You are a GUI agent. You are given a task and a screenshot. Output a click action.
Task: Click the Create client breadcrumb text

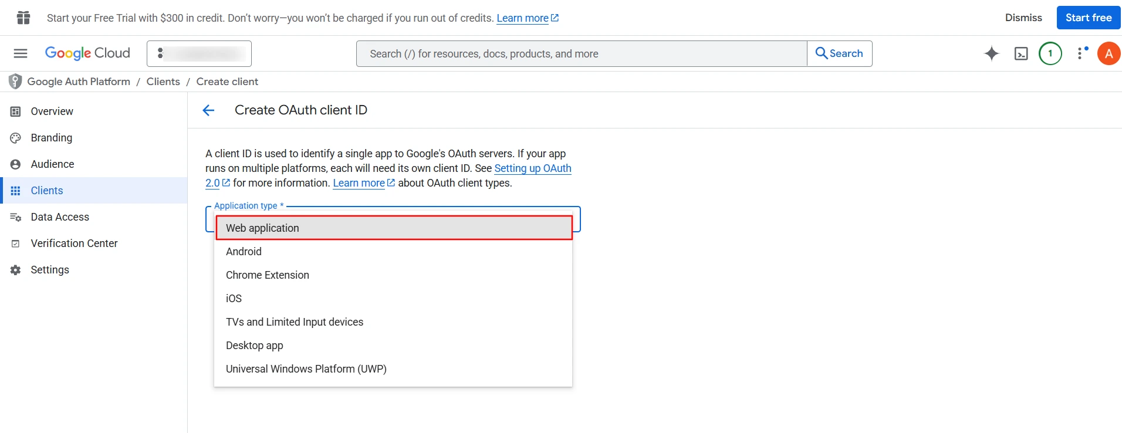click(227, 82)
